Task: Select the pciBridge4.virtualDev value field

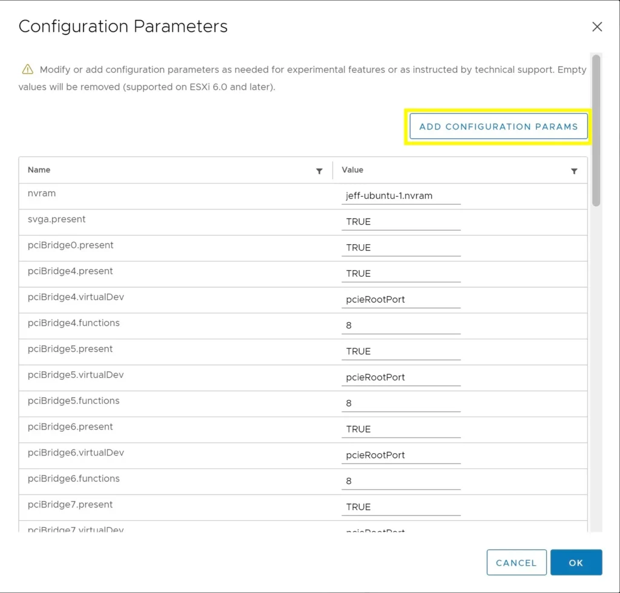Action: [401, 299]
